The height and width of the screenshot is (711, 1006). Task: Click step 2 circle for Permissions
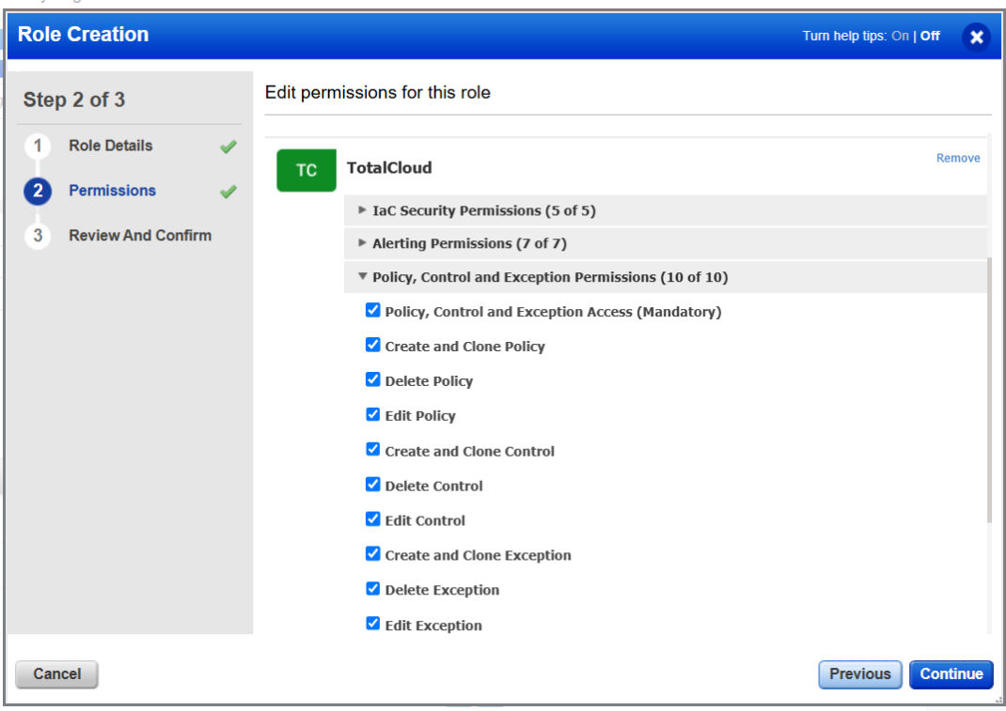pyautogui.click(x=38, y=191)
